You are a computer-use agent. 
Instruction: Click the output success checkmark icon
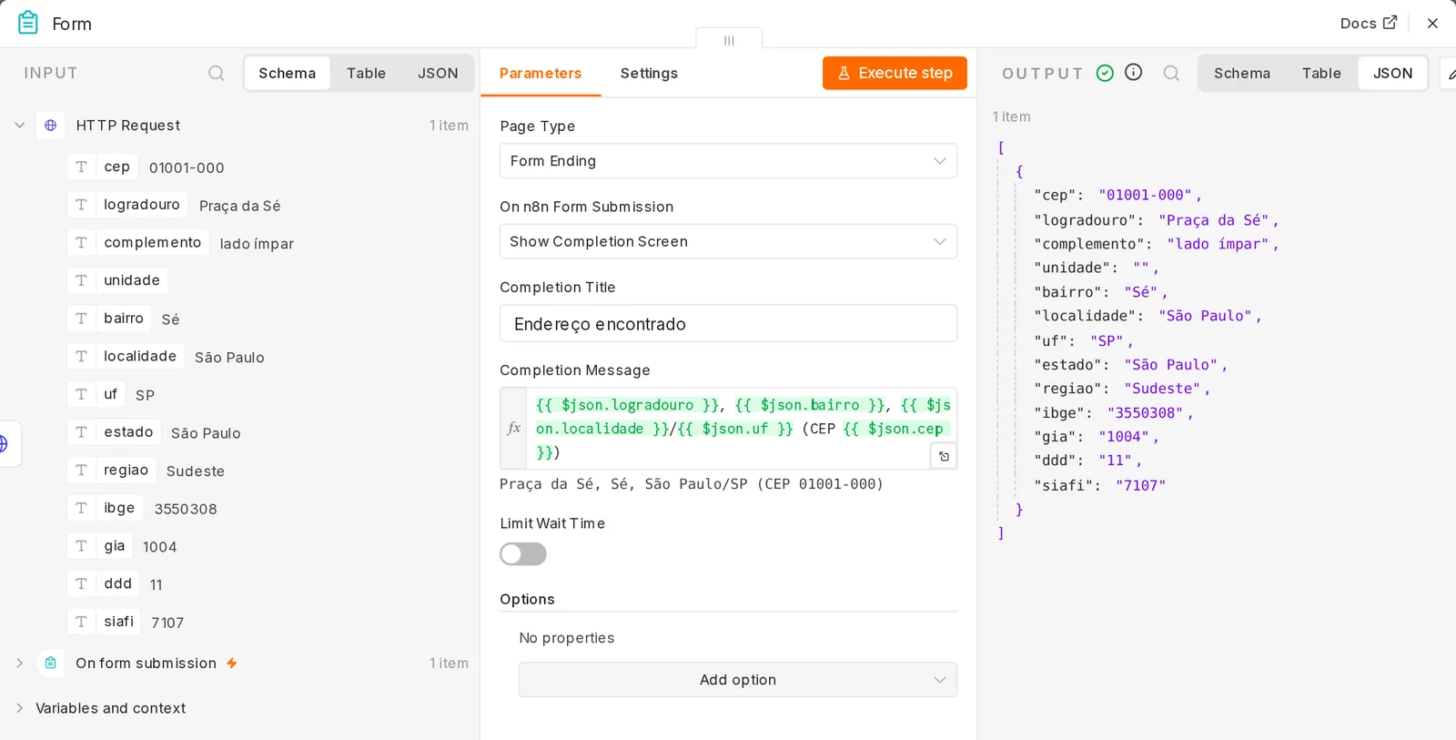[1105, 73]
